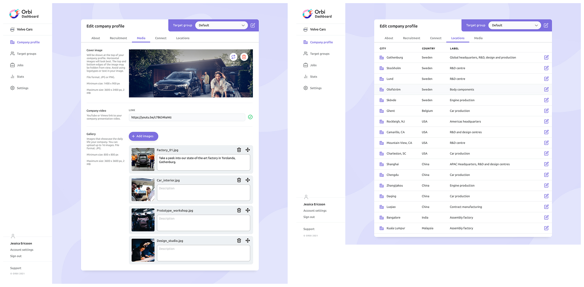
Task: Delete the cover image with trash icon
Action: (244, 57)
